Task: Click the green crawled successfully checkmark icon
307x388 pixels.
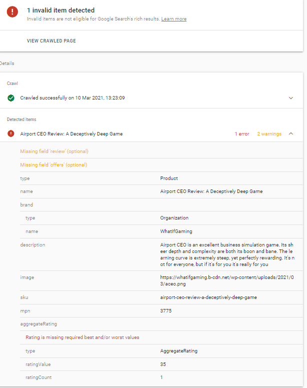Action: pyautogui.click(x=11, y=98)
